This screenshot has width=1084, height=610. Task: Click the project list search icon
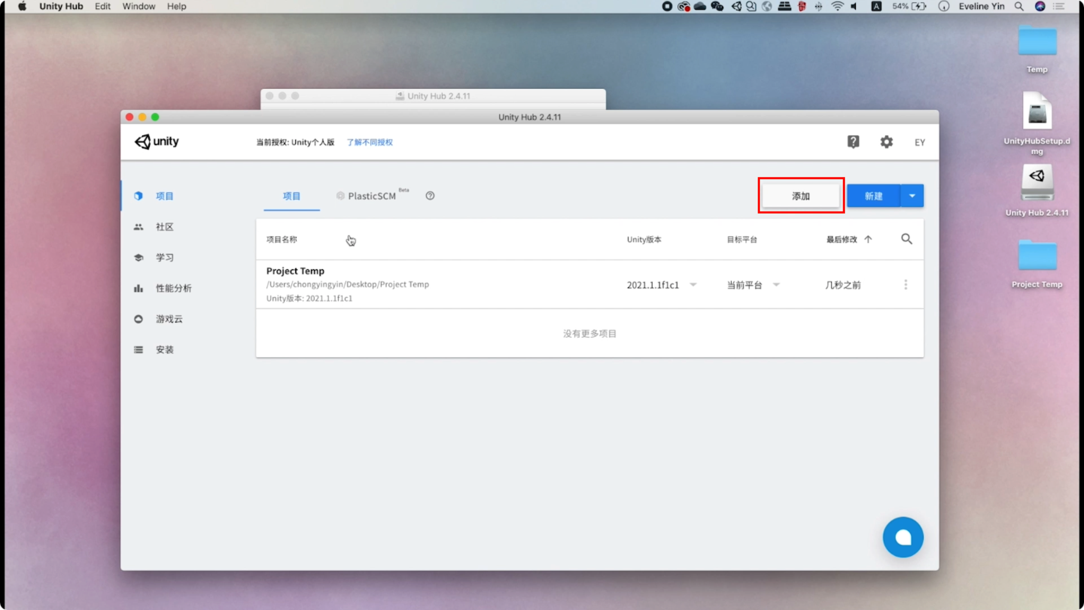pyautogui.click(x=906, y=239)
